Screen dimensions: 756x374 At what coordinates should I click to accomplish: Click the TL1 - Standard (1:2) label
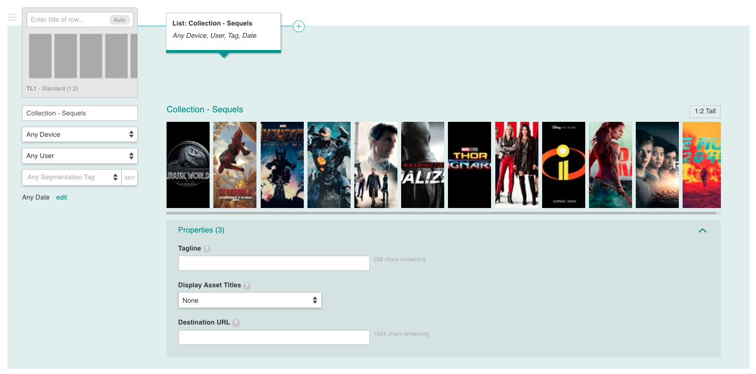point(52,88)
